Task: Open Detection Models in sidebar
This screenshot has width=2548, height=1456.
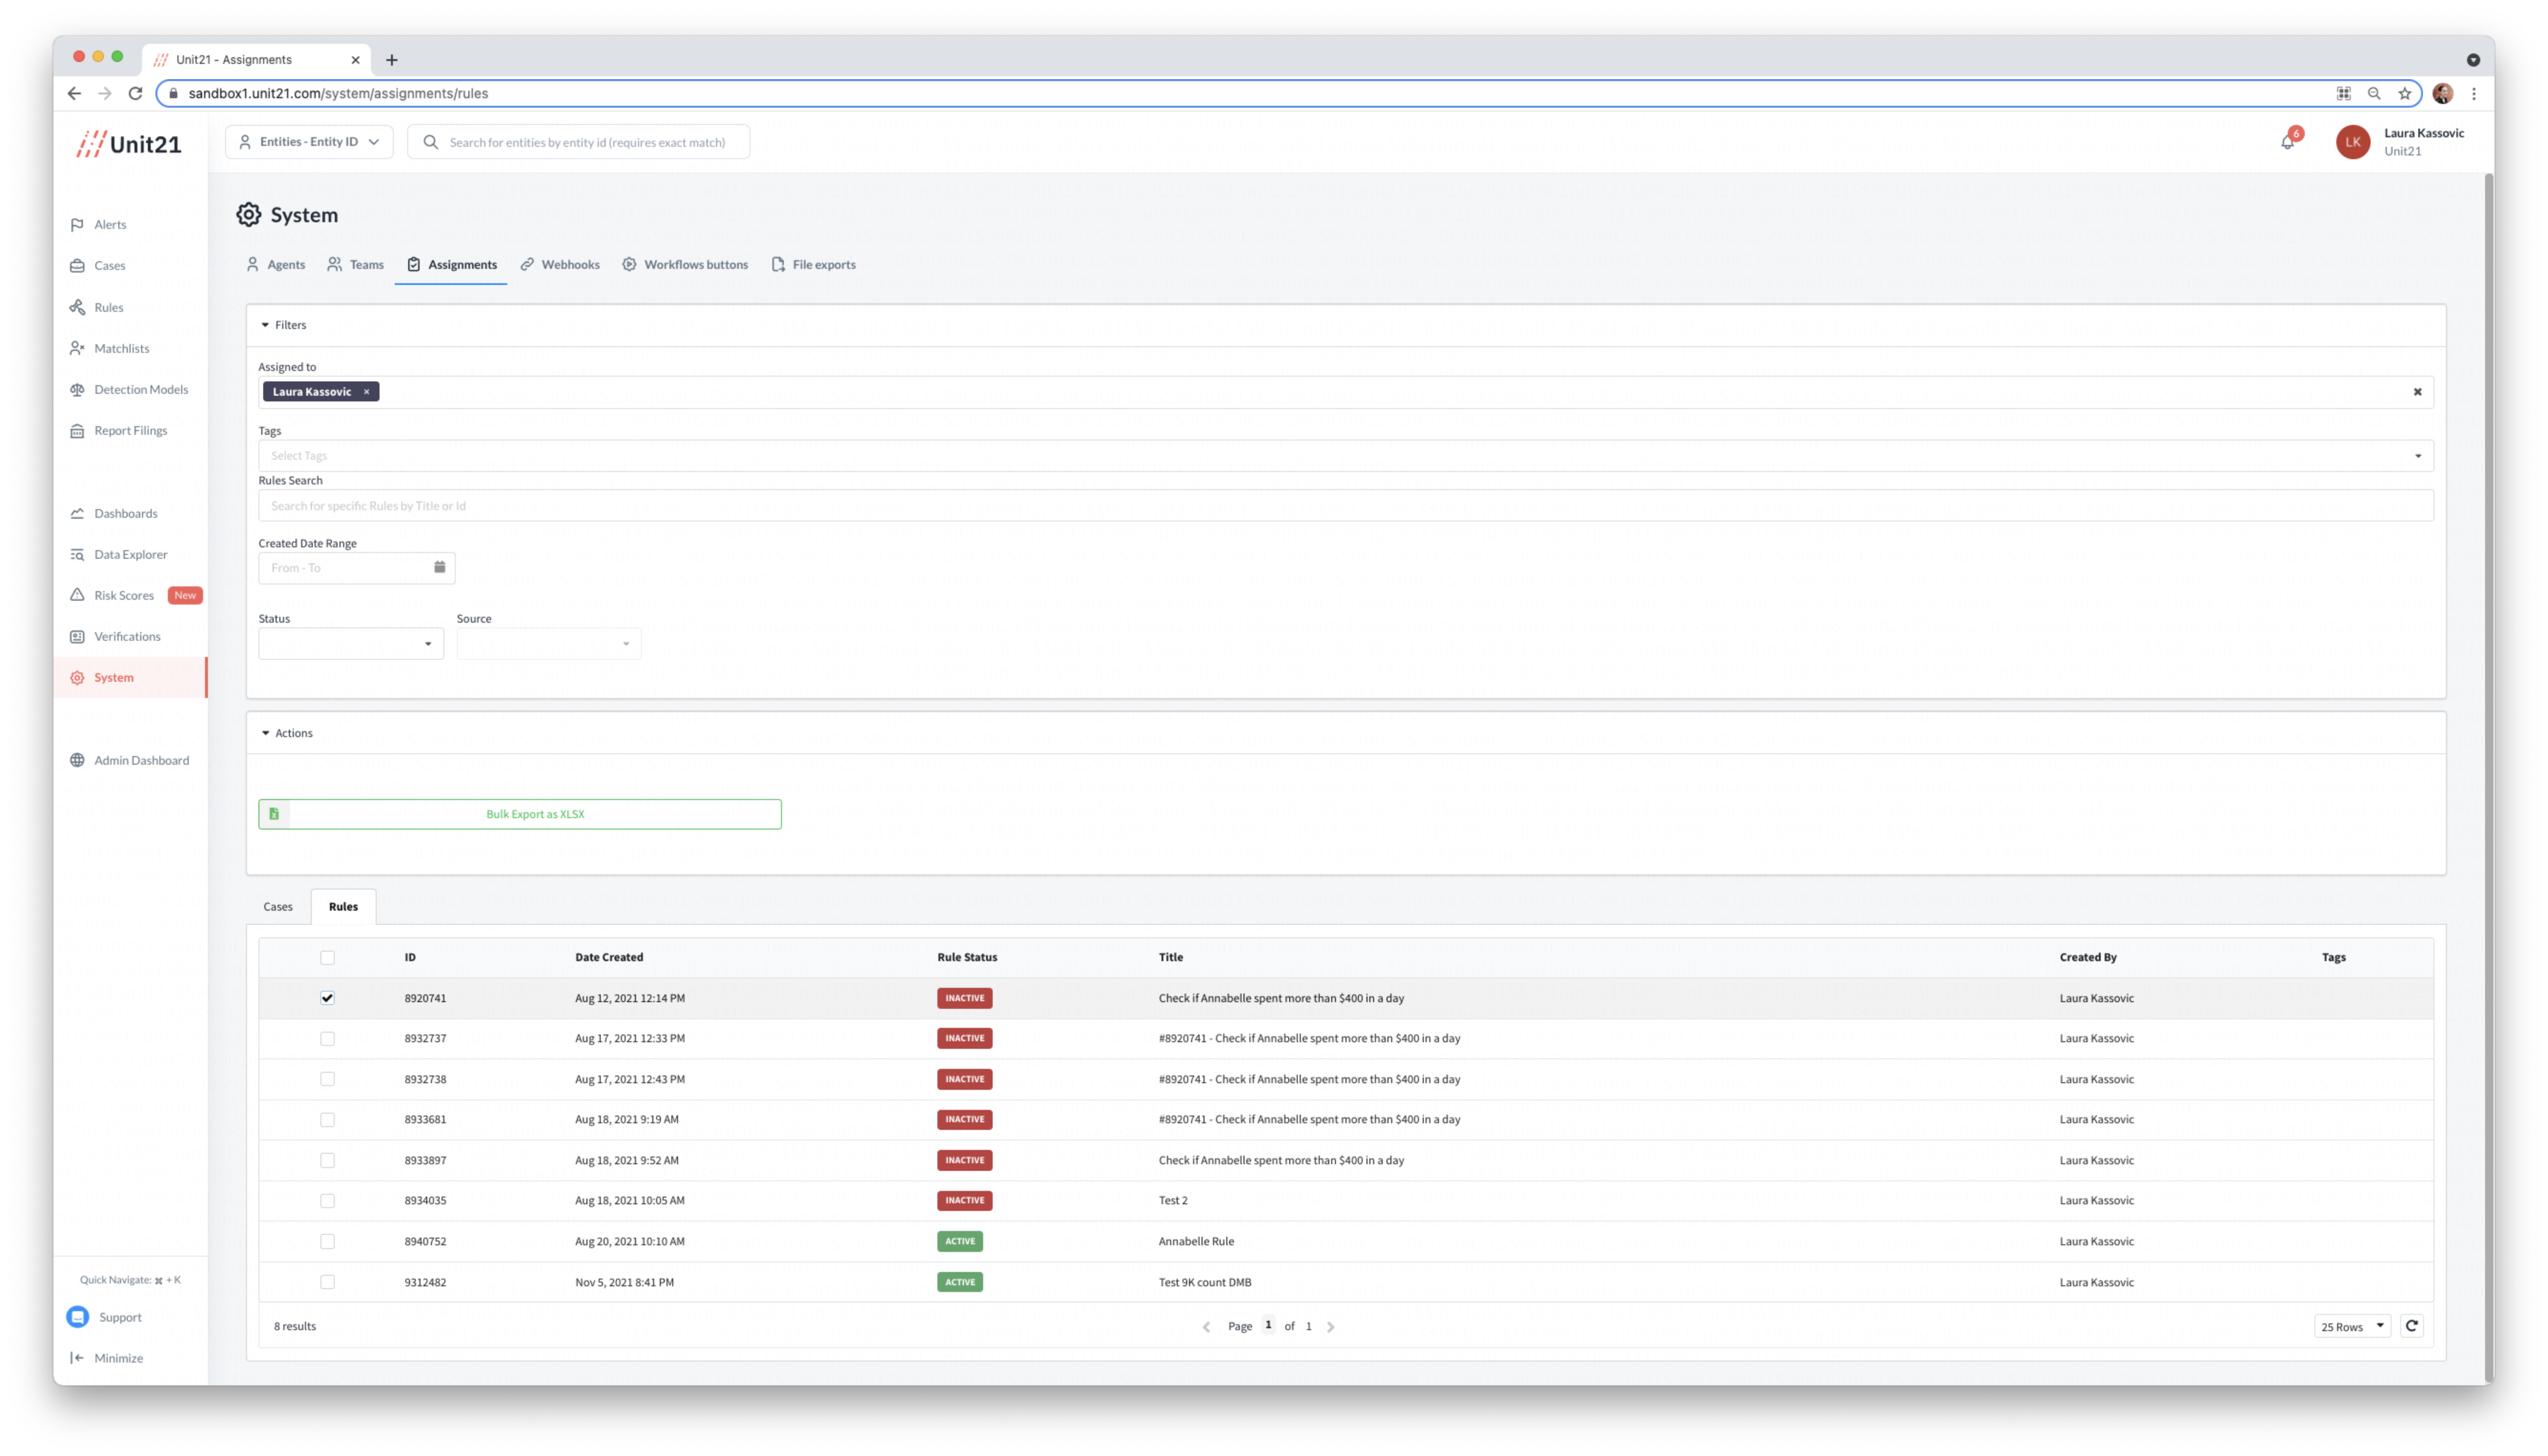Action: (140, 389)
